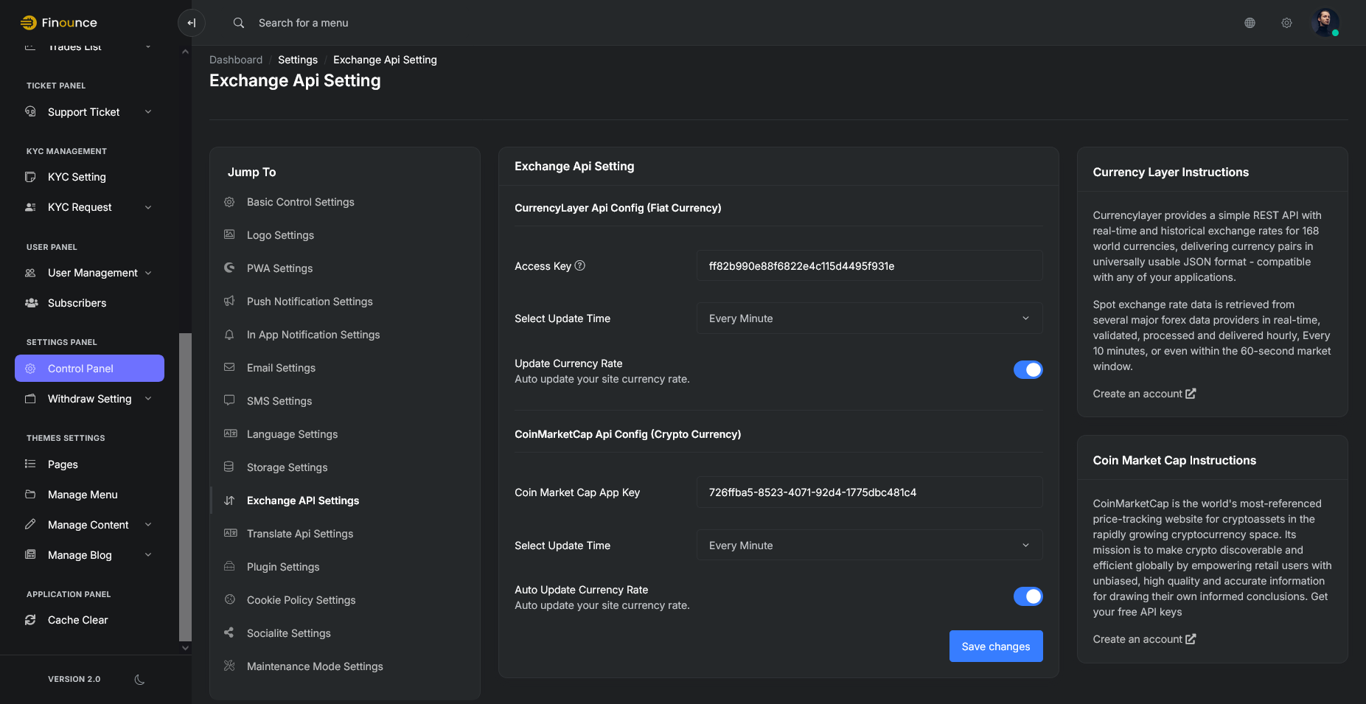Go to Settings breadcrumb

click(298, 60)
